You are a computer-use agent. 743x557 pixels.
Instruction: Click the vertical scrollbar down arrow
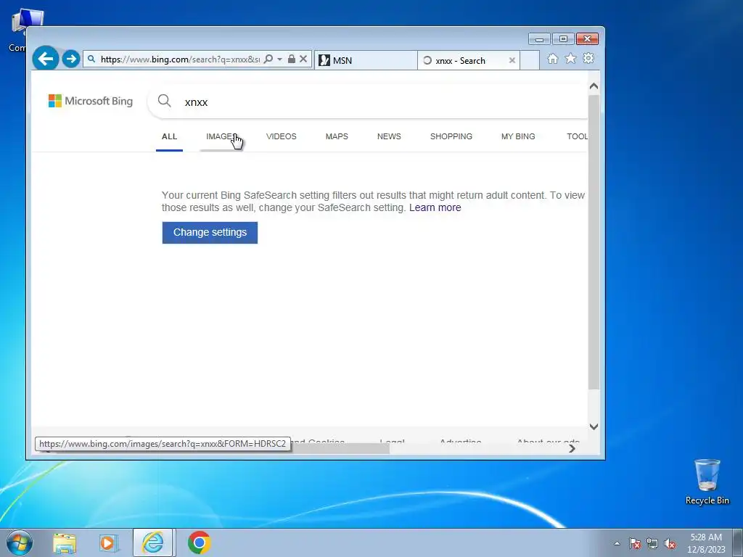click(594, 426)
